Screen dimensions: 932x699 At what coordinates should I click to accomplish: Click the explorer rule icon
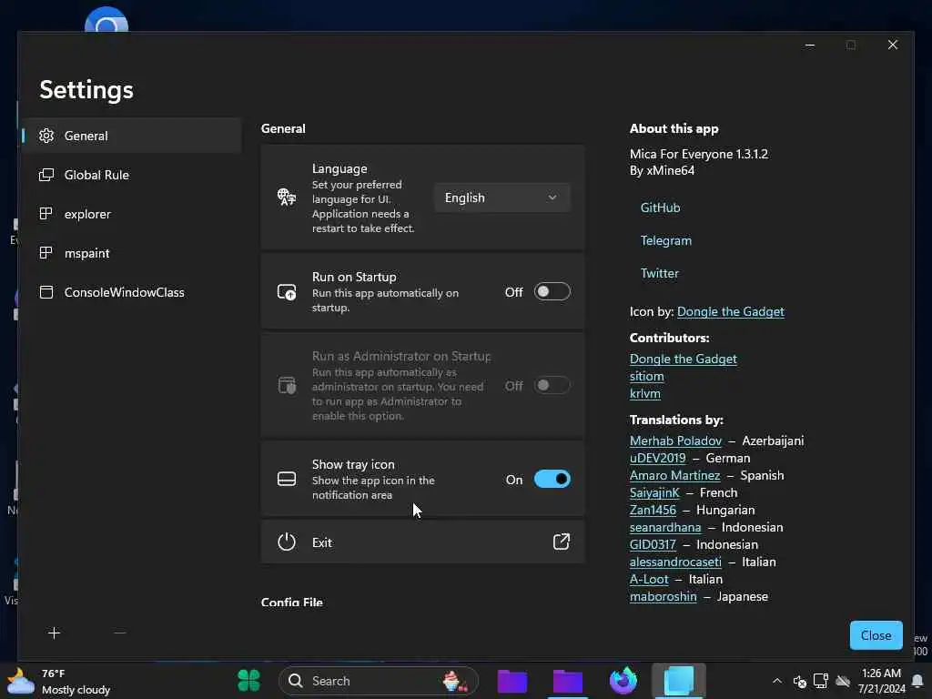coord(46,213)
